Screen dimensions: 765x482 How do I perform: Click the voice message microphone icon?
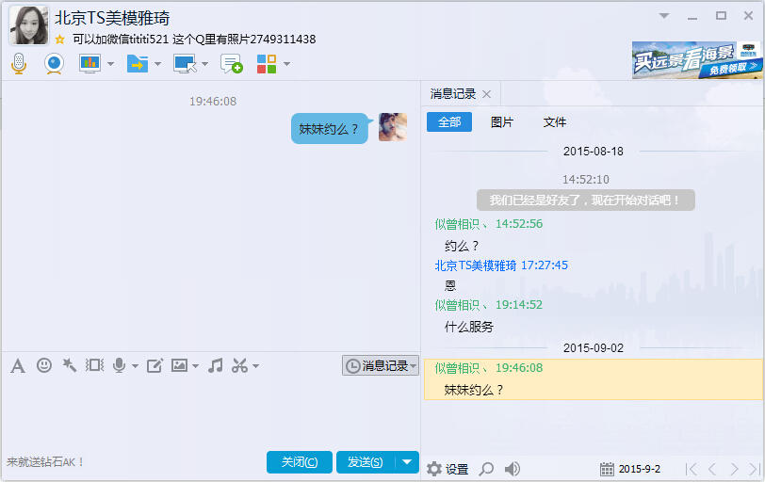coord(119,365)
